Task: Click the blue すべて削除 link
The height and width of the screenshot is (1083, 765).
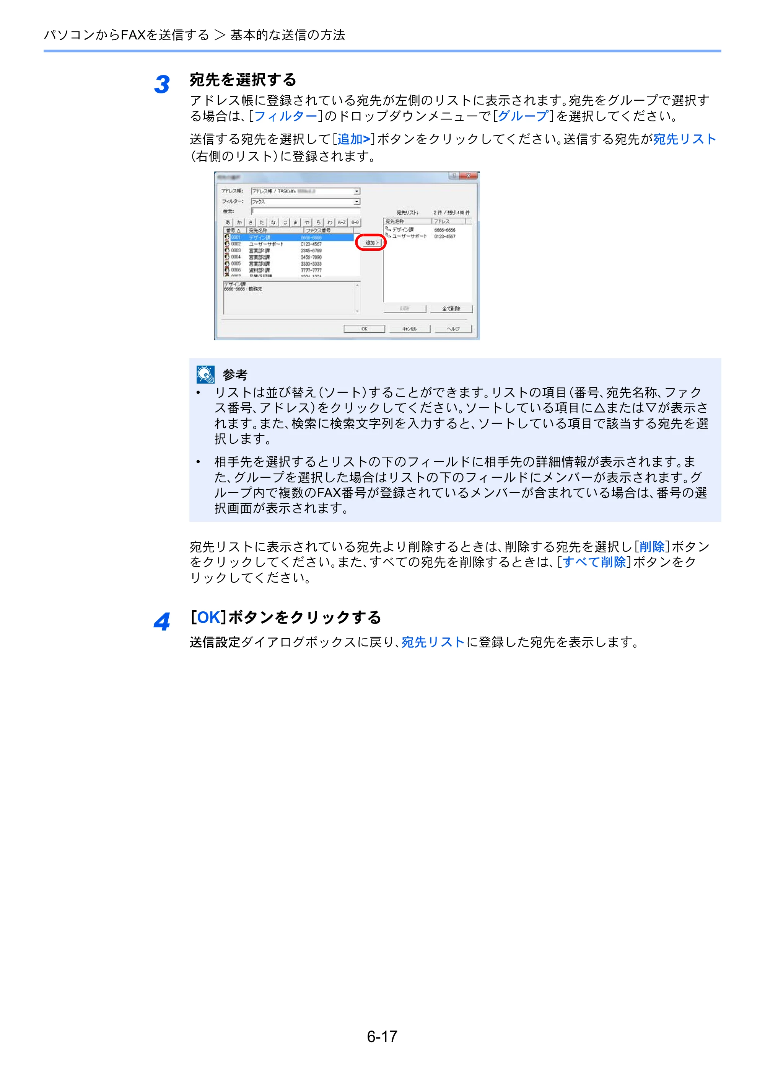Action: click(594, 562)
